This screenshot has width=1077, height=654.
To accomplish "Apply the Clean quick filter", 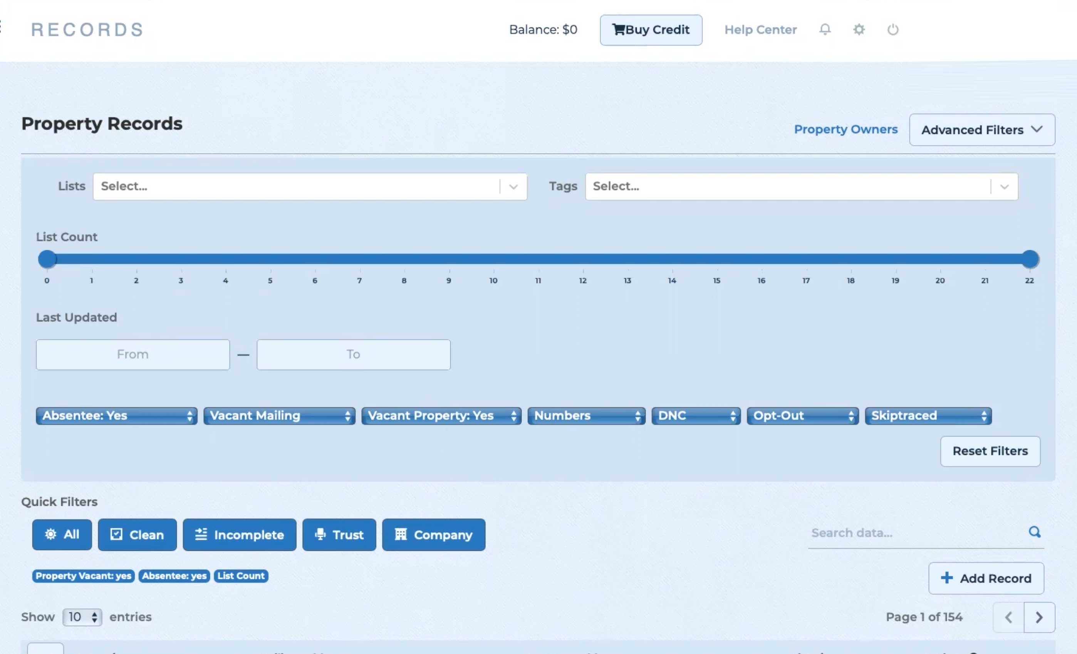I will (137, 534).
